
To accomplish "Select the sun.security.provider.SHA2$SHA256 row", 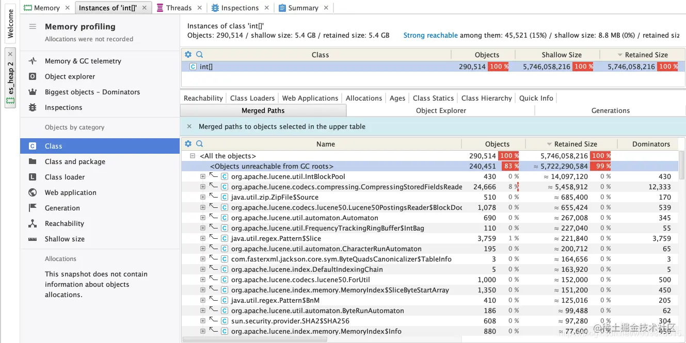I will coord(429,321).
